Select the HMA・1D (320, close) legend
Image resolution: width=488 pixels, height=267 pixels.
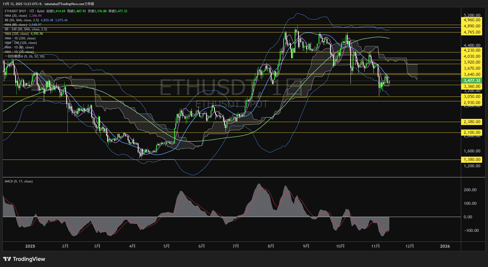pos(20,38)
